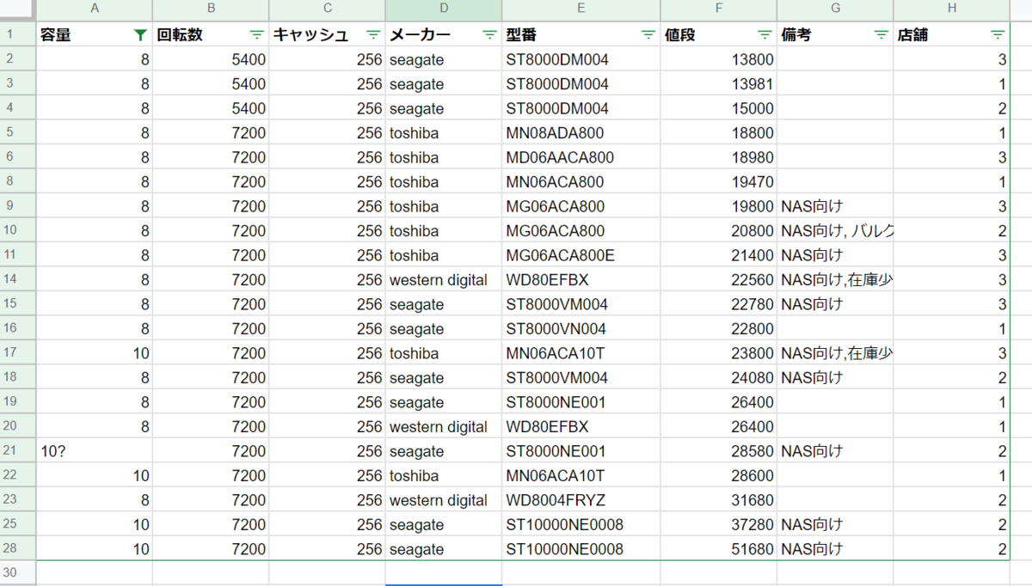The height and width of the screenshot is (586, 1032).
Task: Select ST8000NE001 cell in row 19
Action: coord(581,402)
